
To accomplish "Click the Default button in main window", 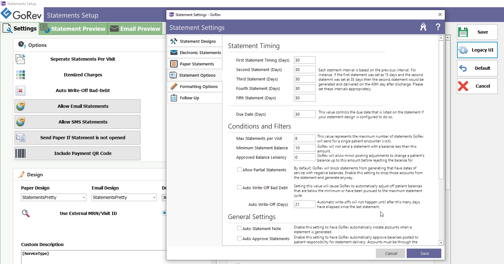I will pyautogui.click(x=477, y=68).
